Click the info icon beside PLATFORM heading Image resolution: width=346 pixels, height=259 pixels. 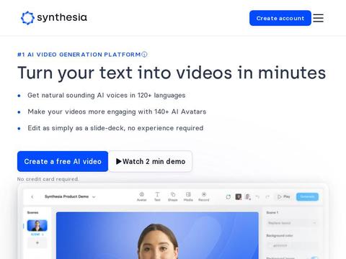point(144,55)
